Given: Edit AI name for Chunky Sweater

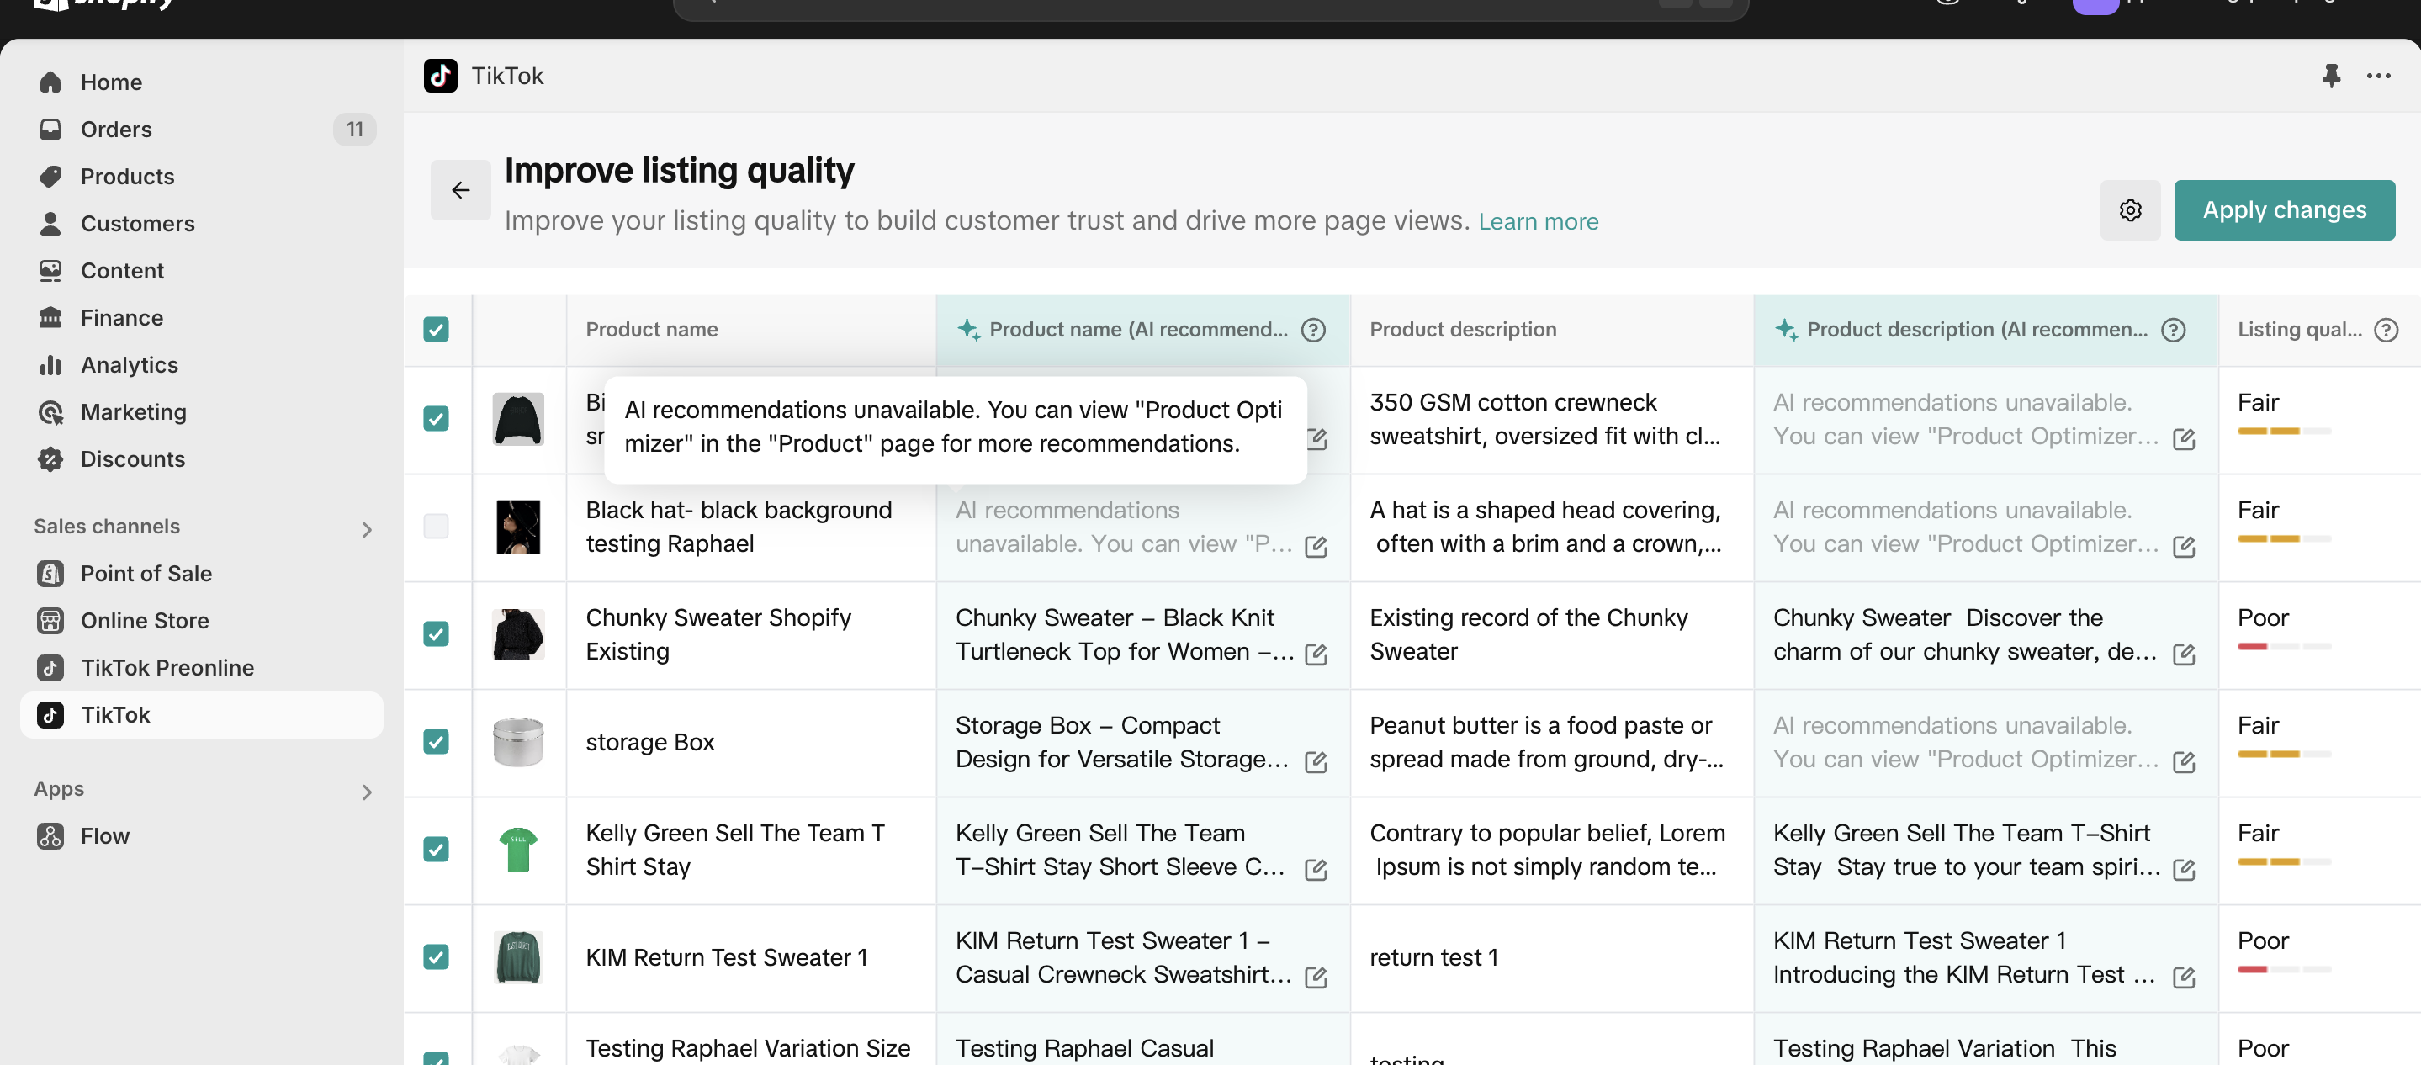Looking at the screenshot, I should (1316, 654).
